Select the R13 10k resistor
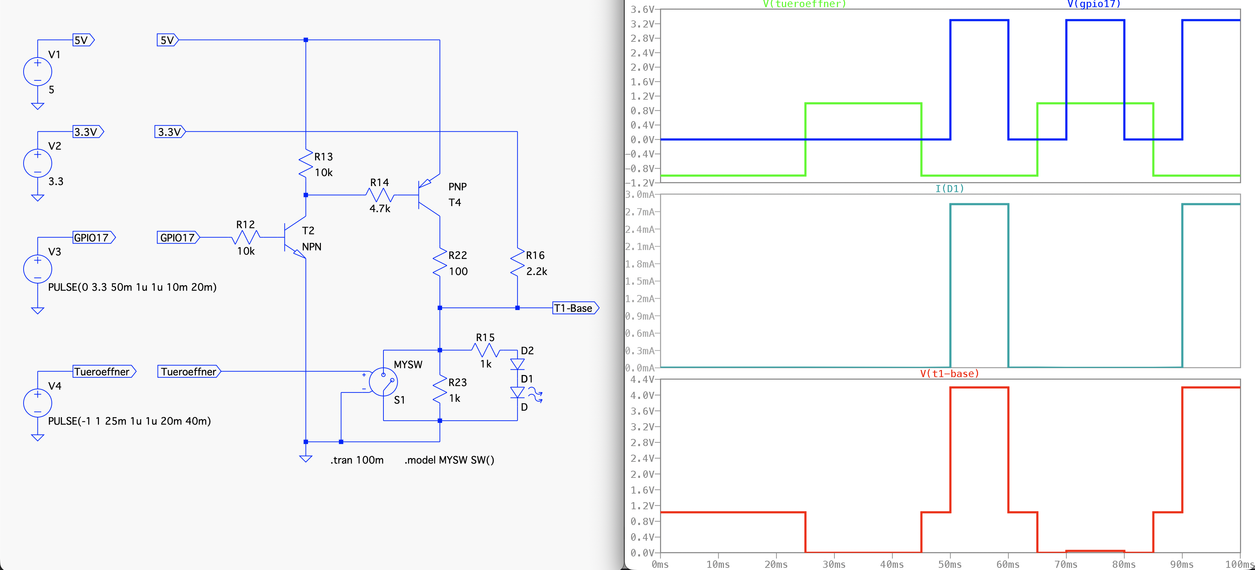The height and width of the screenshot is (570, 1255). click(x=306, y=164)
